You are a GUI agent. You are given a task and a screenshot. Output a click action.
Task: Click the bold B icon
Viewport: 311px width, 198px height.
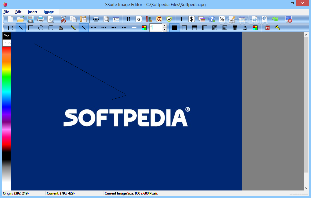coord(129,19)
